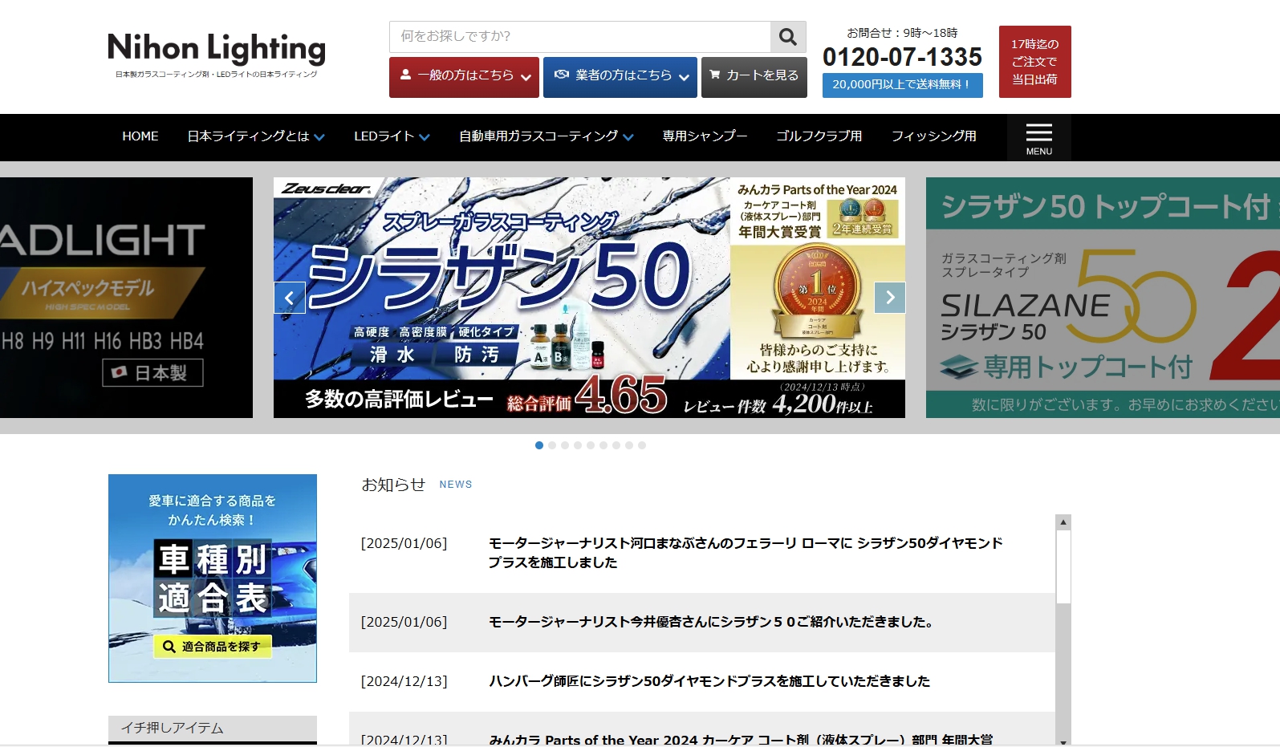Click the news scrollbar up arrow
The height and width of the screenshot is (747, 1280).
tap(1063, 522)
